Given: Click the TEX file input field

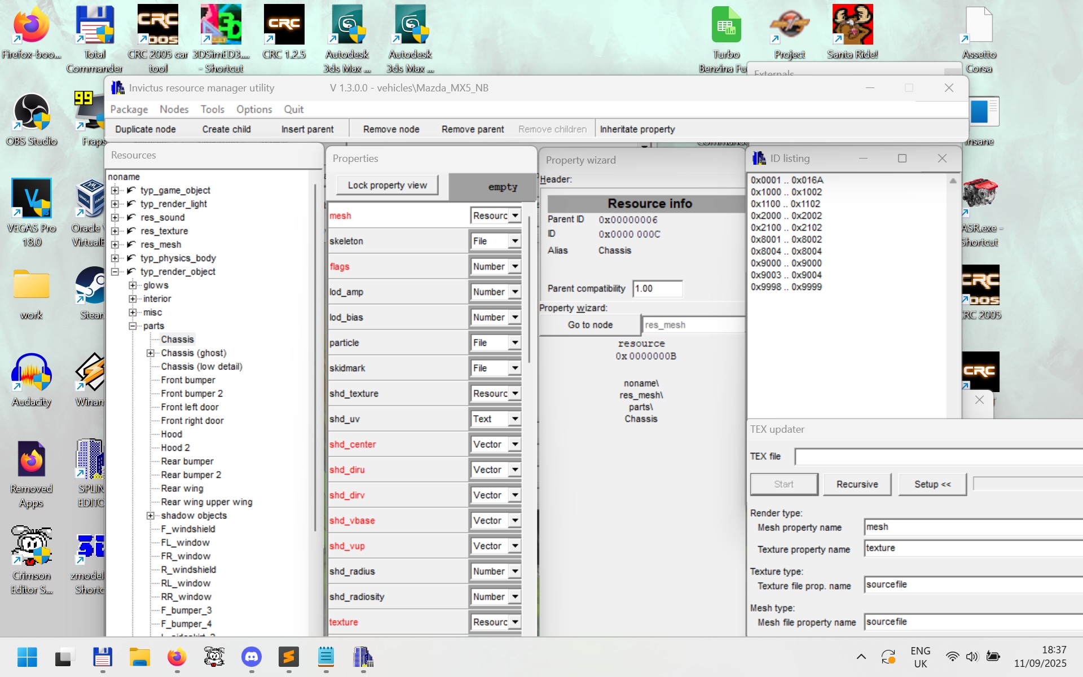Looking at the screenshot, I should pos(936,456).
